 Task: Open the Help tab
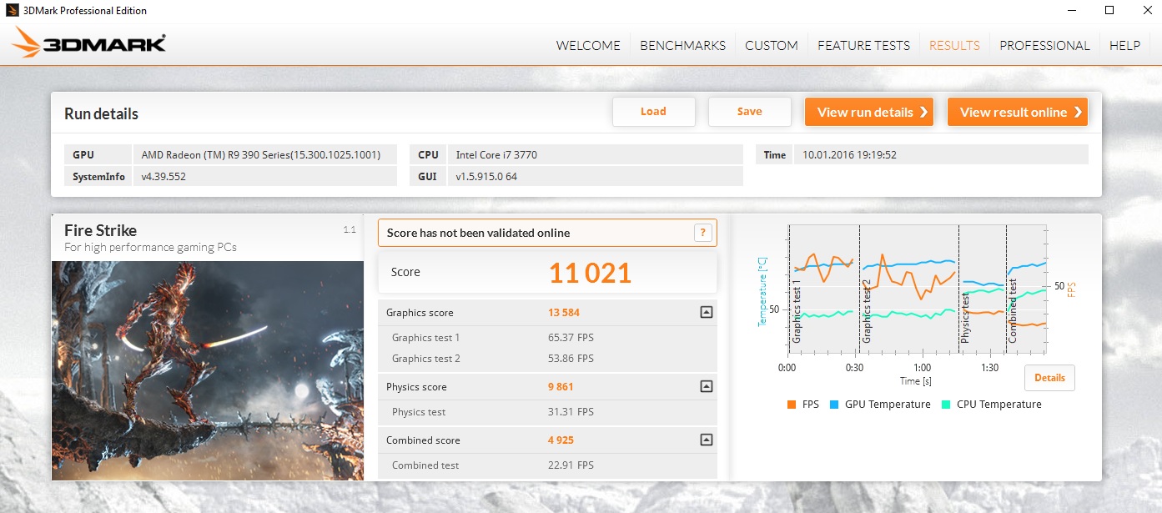[1124, 46]
